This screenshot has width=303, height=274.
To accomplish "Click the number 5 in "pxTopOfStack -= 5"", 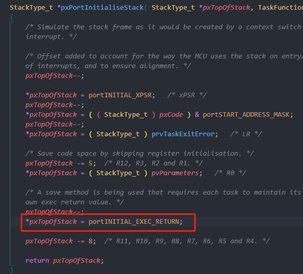I will click(x=91, y=163).
